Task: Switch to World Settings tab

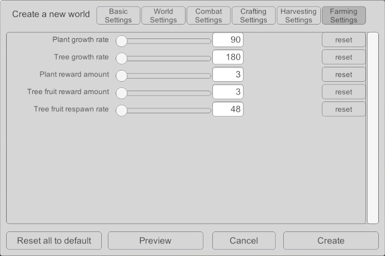Action: pyautogui.click(x=163, y=16)
